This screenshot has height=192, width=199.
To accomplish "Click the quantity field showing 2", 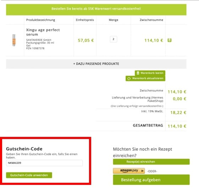I will (x=113, y=39).
